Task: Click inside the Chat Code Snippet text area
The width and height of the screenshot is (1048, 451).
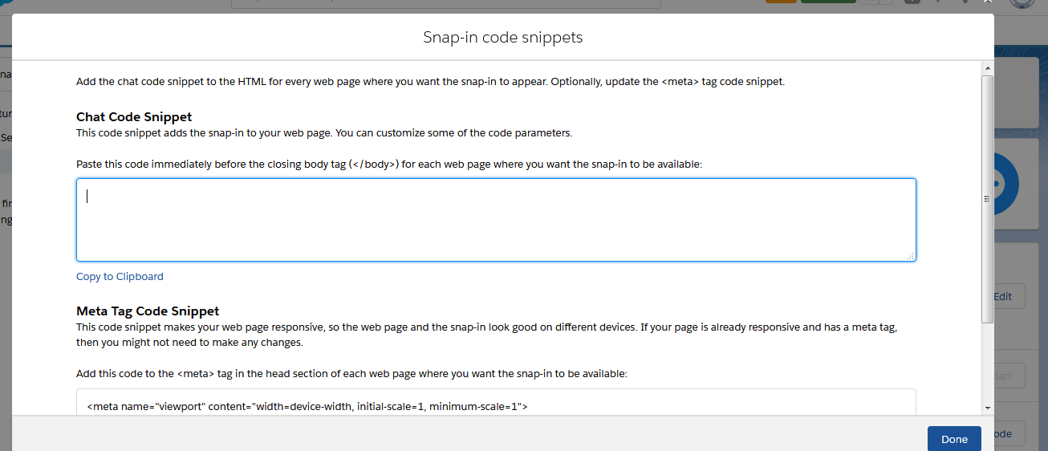Action: (x=496, y=220)
